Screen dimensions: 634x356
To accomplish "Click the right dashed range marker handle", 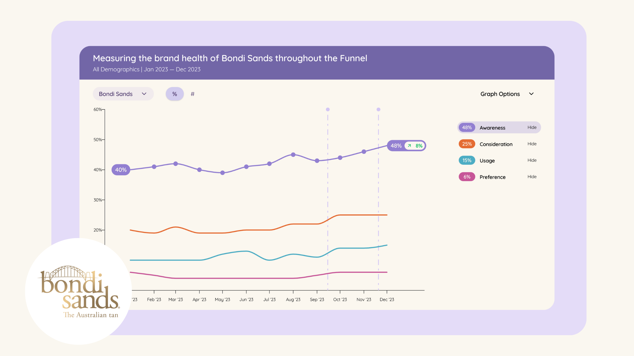I will 378,109.
